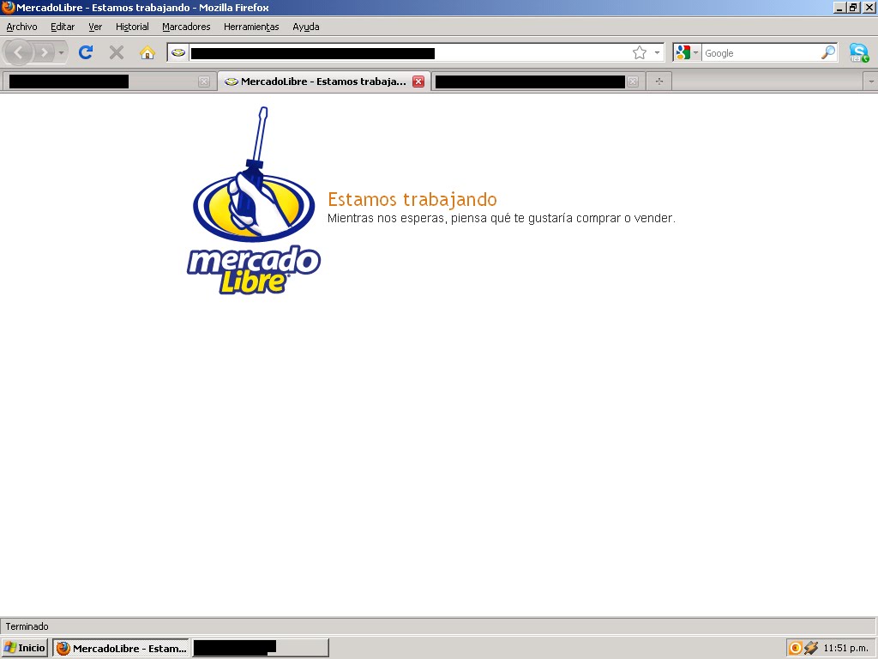This screenshot has width=878, height=659.
Task: Open the Marcadores menu
Action: click(x=186, y=27)
